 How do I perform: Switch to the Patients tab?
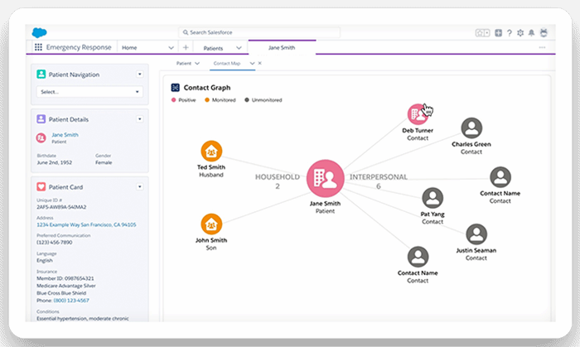coord(213,48)
